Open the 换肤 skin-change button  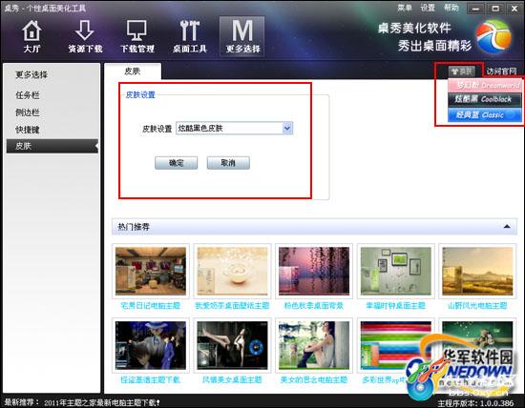tap(462, 71)
